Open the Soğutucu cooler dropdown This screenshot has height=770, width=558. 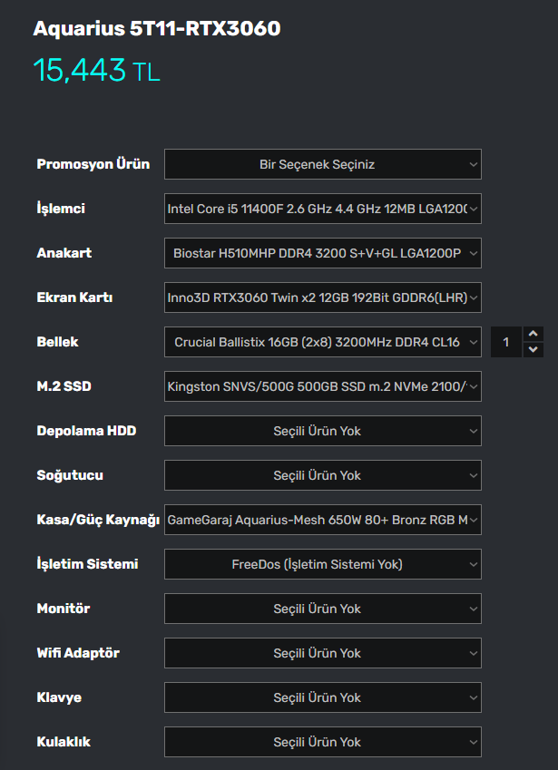[x=322, y=475]
